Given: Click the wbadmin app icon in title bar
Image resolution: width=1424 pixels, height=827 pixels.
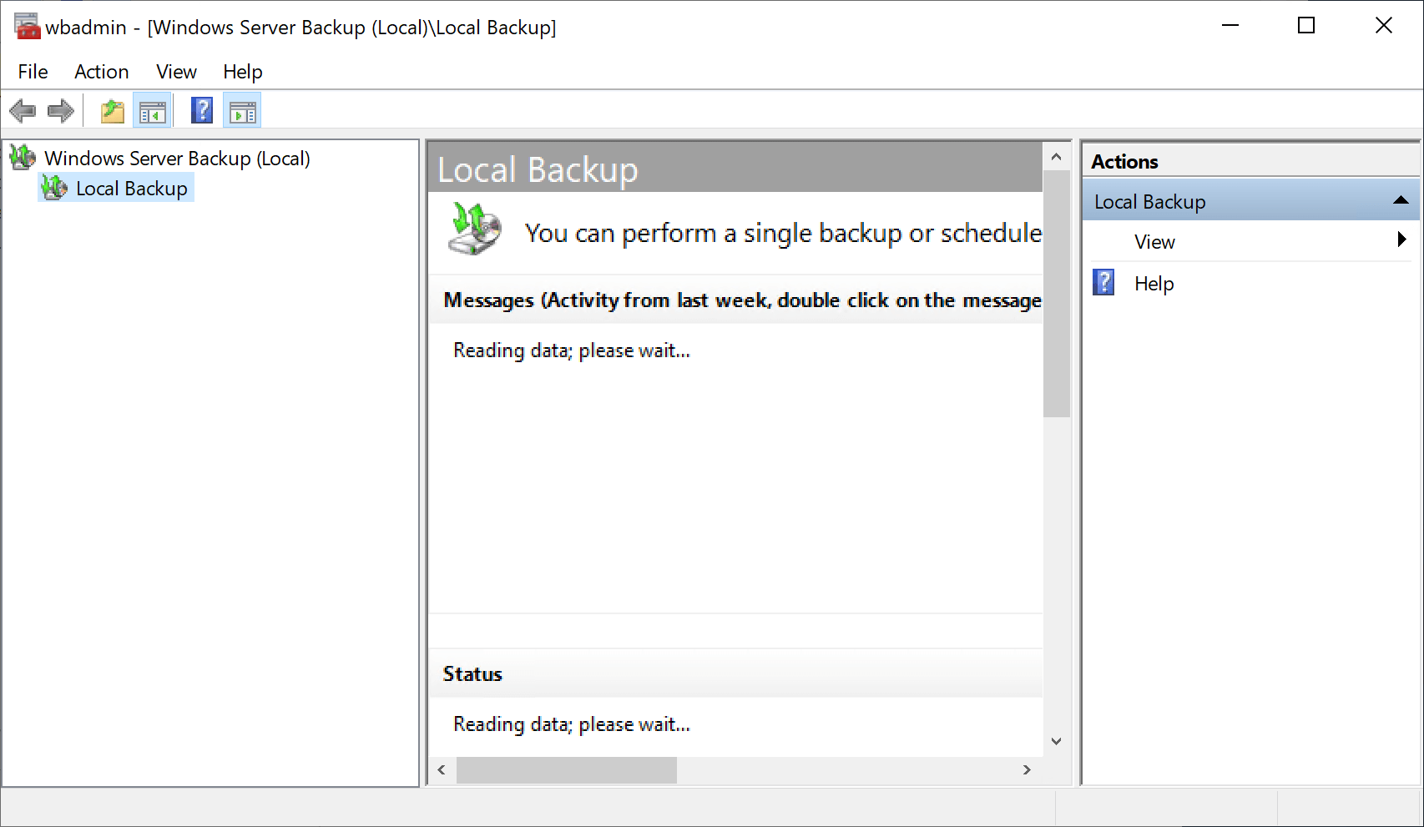Looking at the screenshot, I should (x=27, y=27).
